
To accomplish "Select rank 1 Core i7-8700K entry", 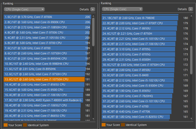I will [44, 17].
